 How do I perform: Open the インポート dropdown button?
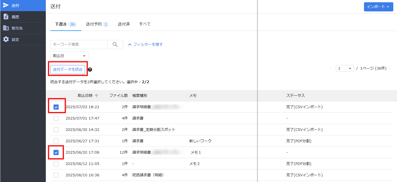tap(378, 7)
